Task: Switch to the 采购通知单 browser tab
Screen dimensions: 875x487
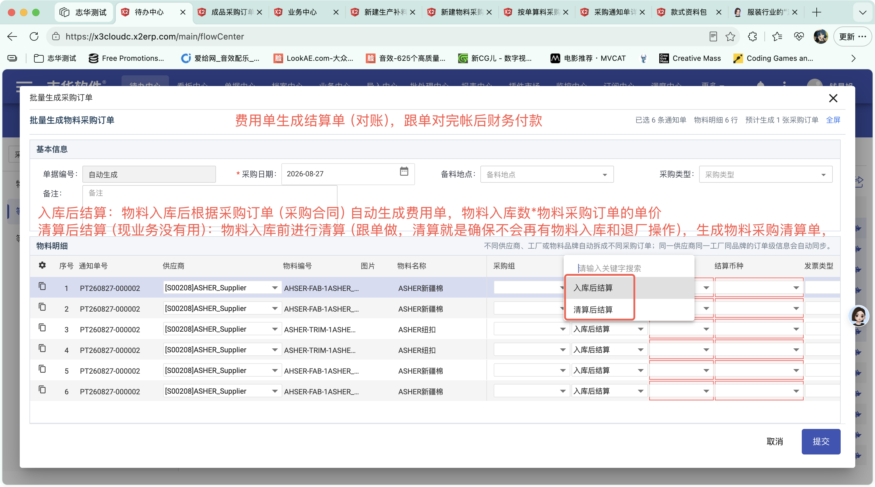Action: pos(613,12)
